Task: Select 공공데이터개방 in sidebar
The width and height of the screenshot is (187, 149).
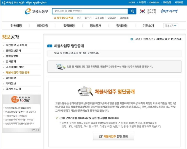Action: point(15,67)
